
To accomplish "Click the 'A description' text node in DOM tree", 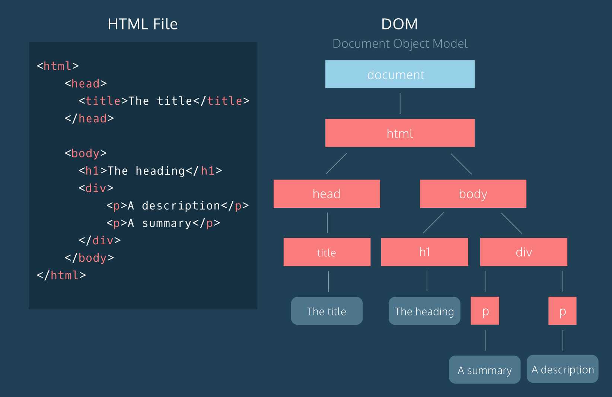I will point(562,369).
